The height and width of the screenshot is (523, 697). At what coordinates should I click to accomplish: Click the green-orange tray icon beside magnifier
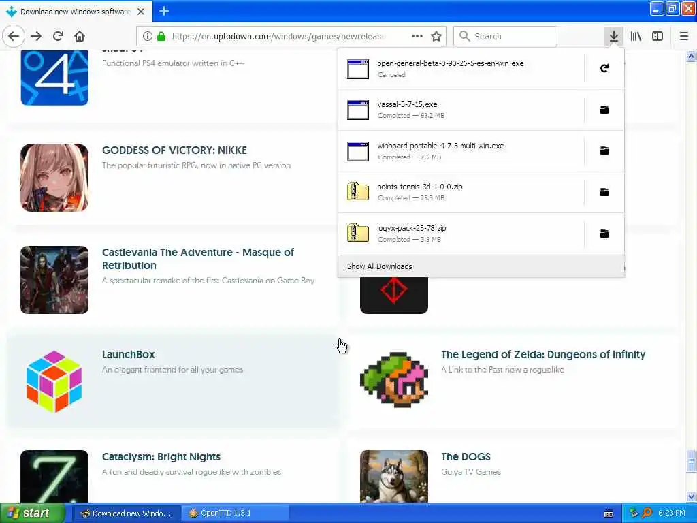click(634, 513)
